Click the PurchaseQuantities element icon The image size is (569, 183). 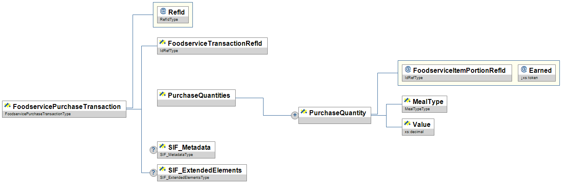pyautogui.click(x=163, y=95)
